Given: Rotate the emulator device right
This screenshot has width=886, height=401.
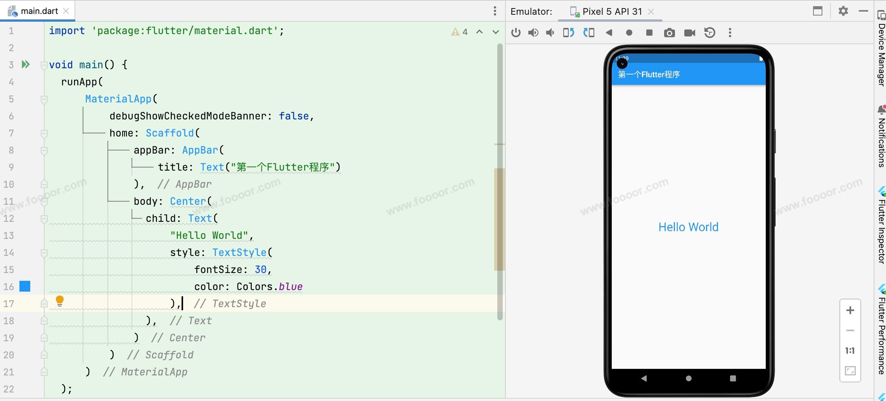Looking at the screenshot, I should pyautogui.click(x=589, y=33).
